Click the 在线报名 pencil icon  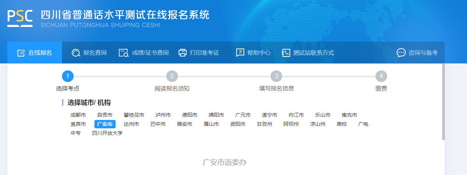point(21,53)
